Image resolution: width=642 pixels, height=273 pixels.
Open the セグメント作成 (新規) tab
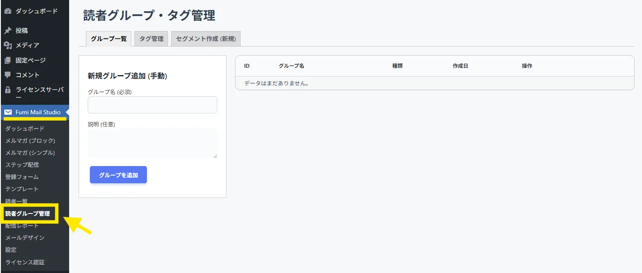tap(206, 39)
